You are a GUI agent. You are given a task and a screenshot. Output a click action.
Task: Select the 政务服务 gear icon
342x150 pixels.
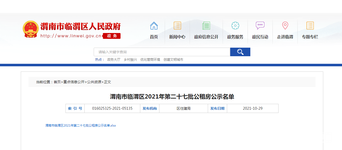[x=235, y=26]
